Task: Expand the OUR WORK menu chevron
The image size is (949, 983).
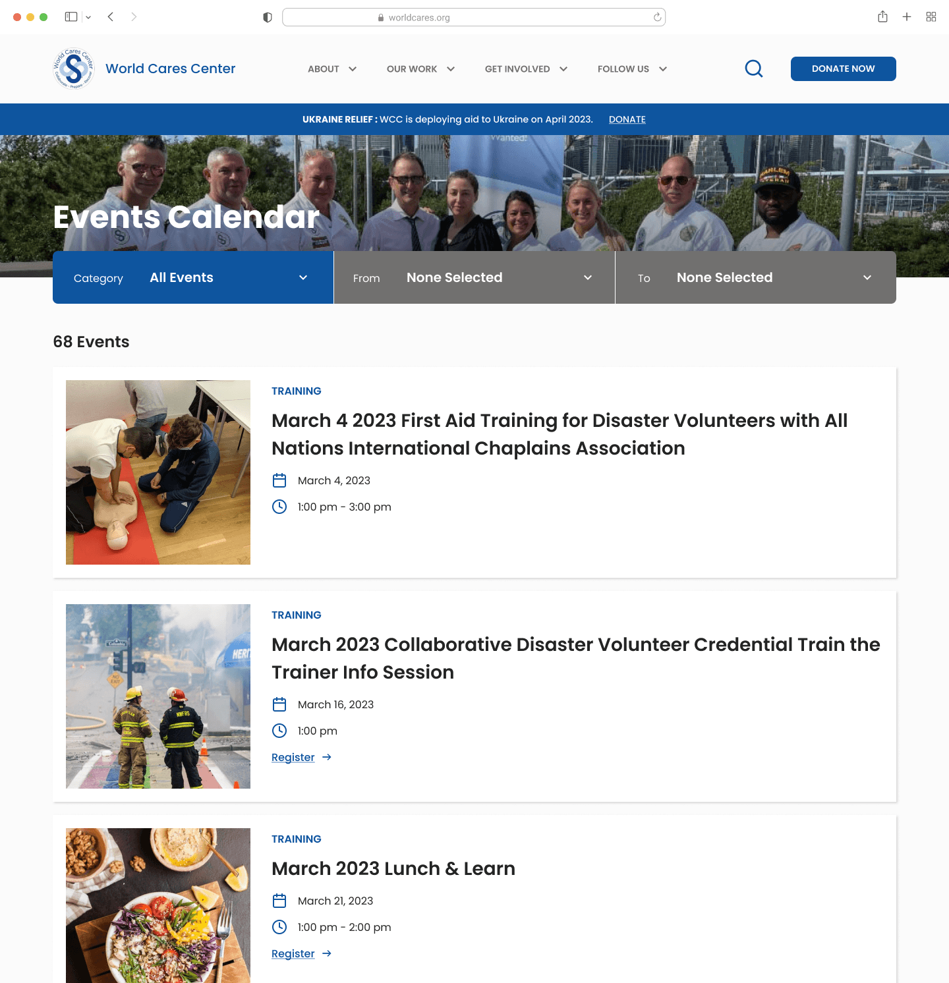Action: coord(451,69)
